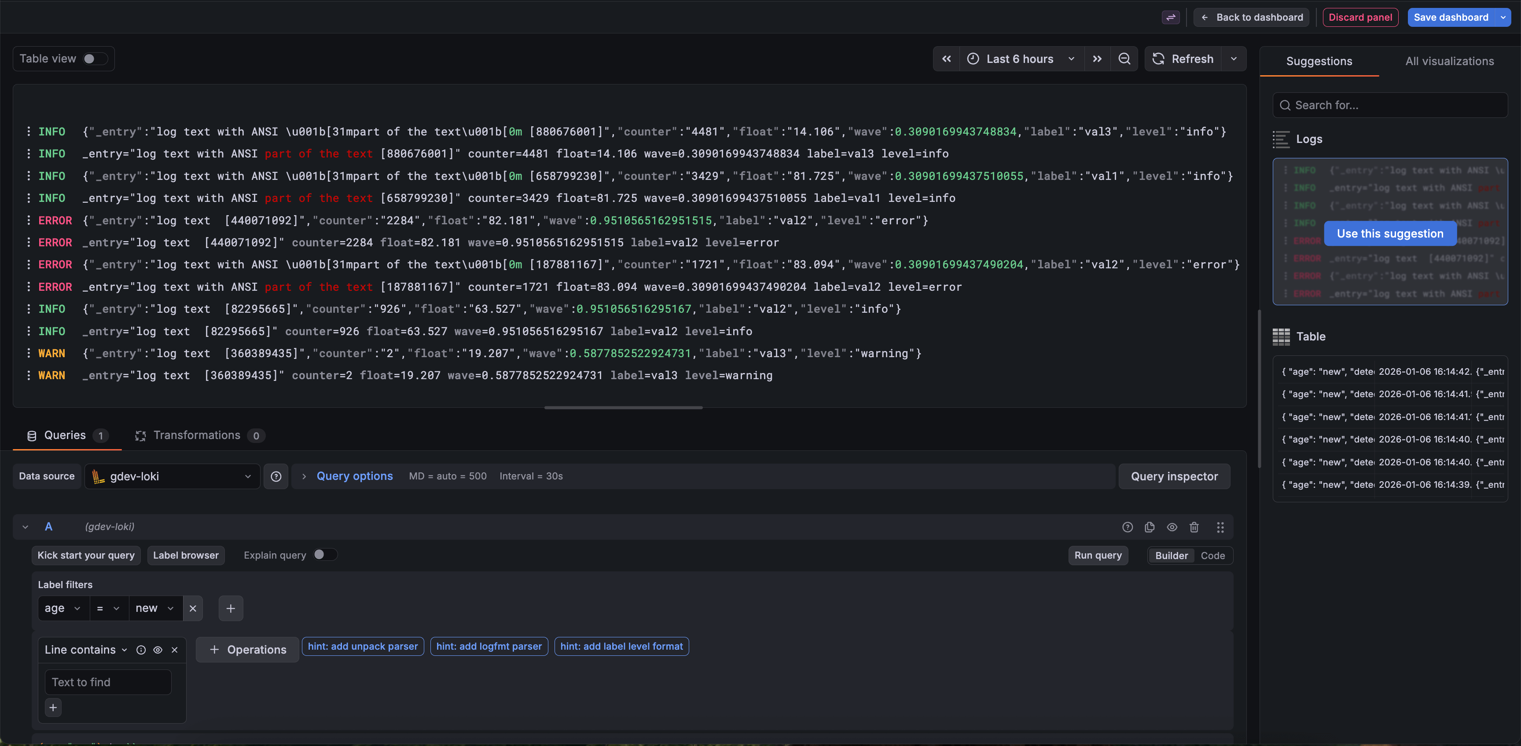1521x746 pixels.
Task: Zoom out the time range with magnifier icon
Action: pyautogui.click(x=1124, y=59)
